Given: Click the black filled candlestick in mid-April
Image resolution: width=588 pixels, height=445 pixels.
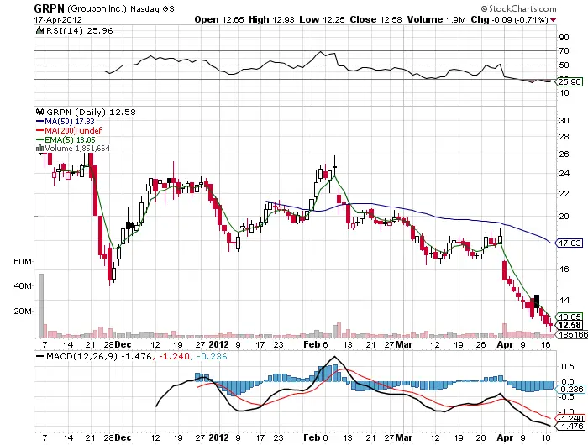Looking at the screenshot, I should 537,301.
